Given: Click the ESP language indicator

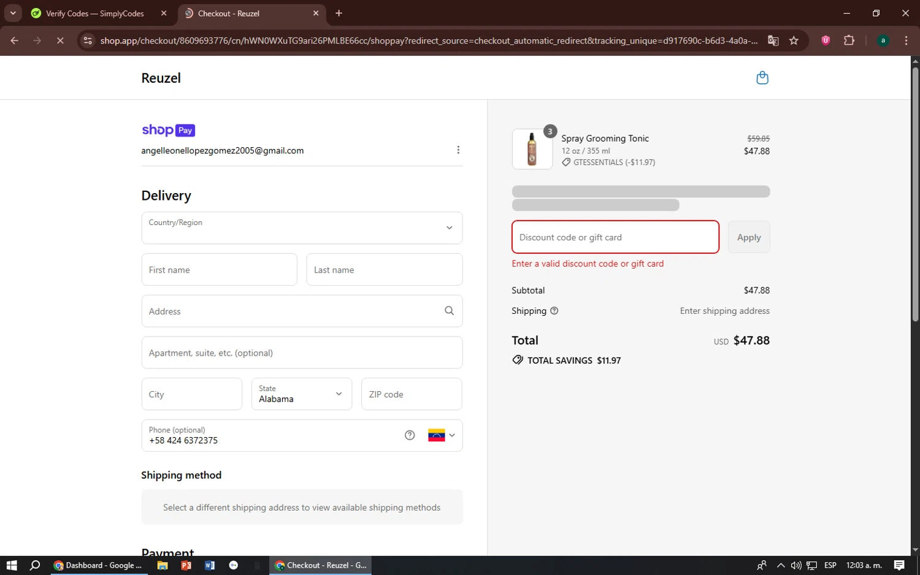Looking at the screenshot, I should click(830, 565).
